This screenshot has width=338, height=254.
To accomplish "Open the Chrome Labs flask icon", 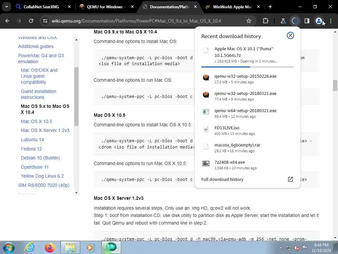I will coord(283,21).
